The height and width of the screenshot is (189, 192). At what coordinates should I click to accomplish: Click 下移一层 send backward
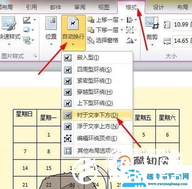pyautogui.click(x=103, y=30)
